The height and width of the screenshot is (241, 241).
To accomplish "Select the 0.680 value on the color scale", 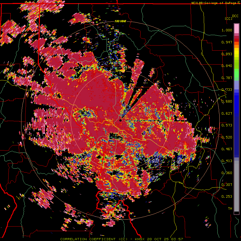I will click(x=227, y=101).
